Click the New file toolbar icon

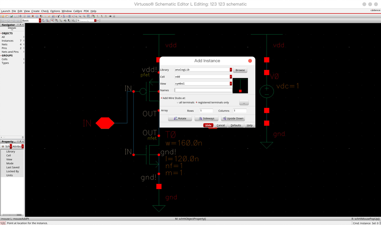(3, 16)
